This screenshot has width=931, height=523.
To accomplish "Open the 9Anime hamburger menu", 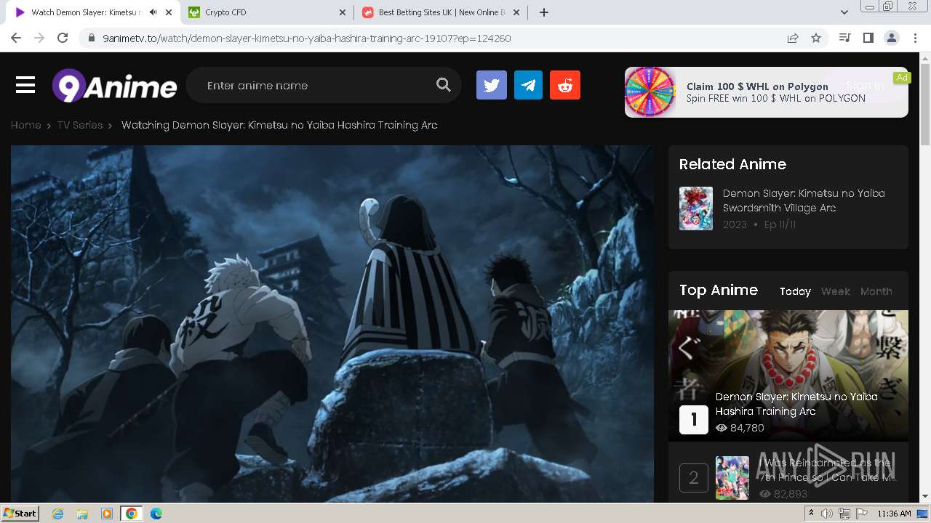I will pos(25,86).
